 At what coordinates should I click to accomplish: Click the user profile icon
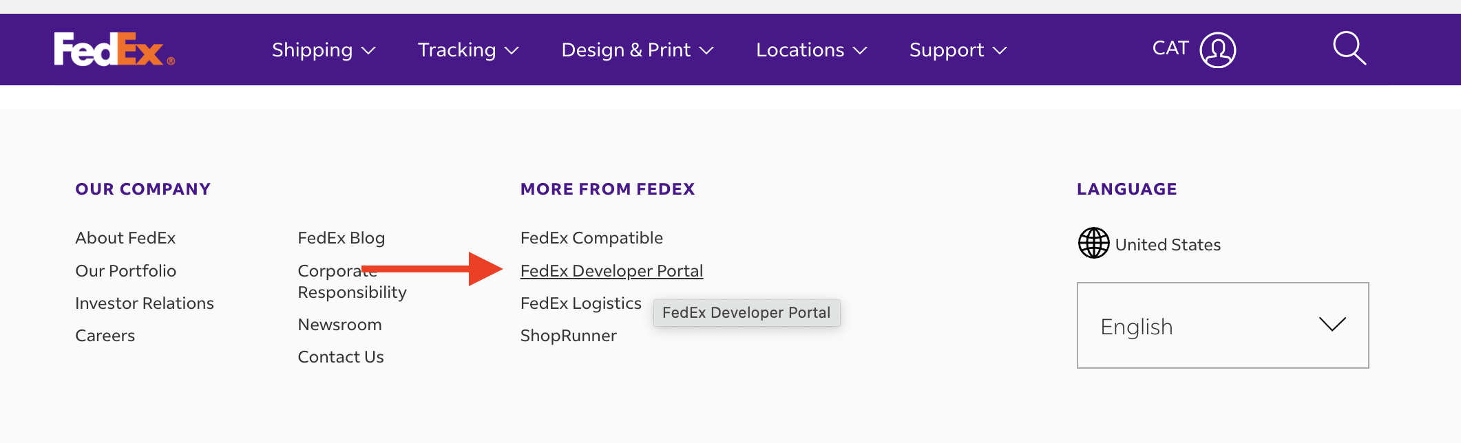coord(1217,50)
